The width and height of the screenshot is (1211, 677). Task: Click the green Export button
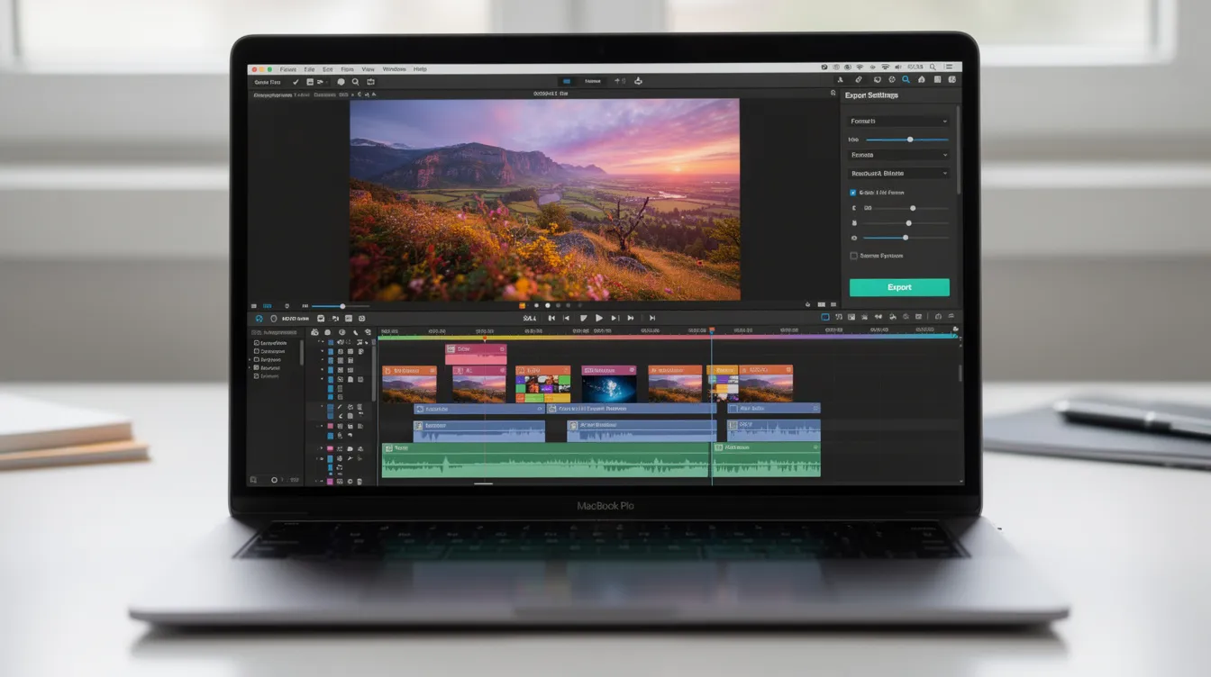tap(899, 287)
